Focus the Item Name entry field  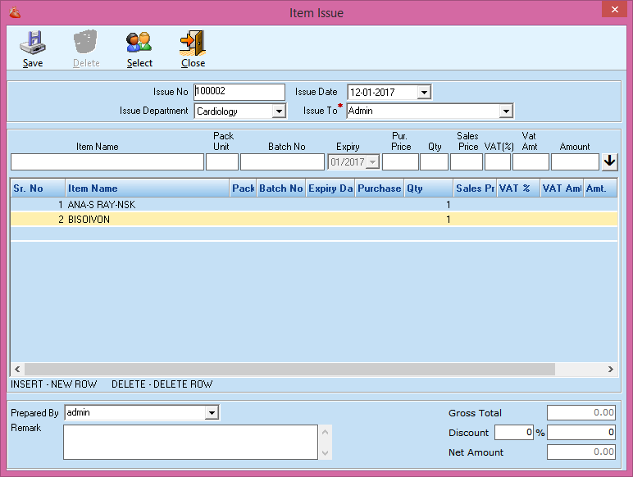click(x=107, y=162)
